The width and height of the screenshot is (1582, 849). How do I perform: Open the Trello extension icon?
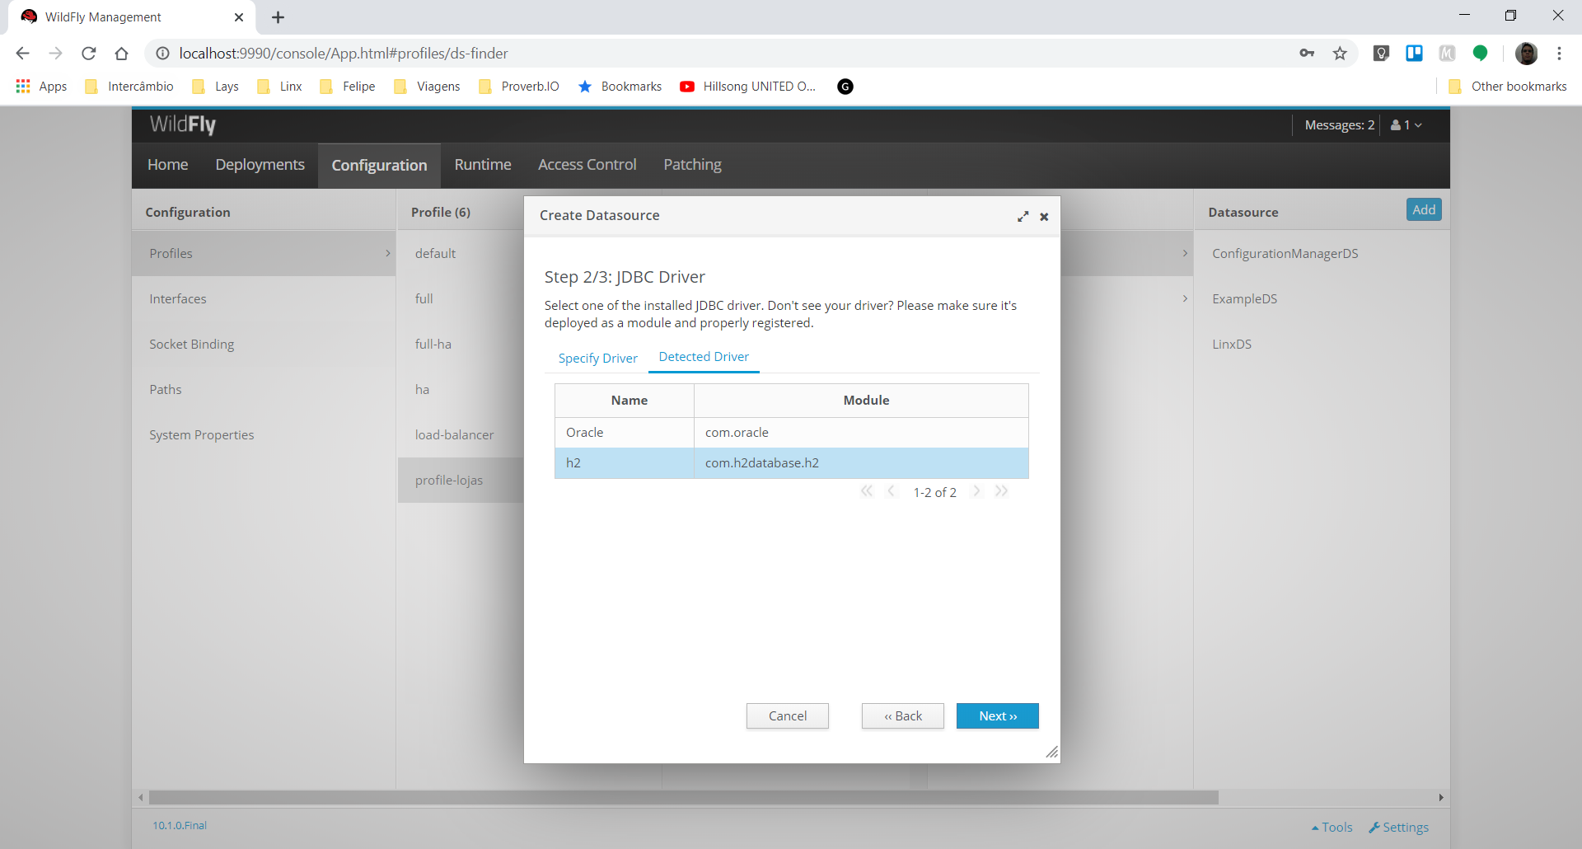(x=1415, y=54)
